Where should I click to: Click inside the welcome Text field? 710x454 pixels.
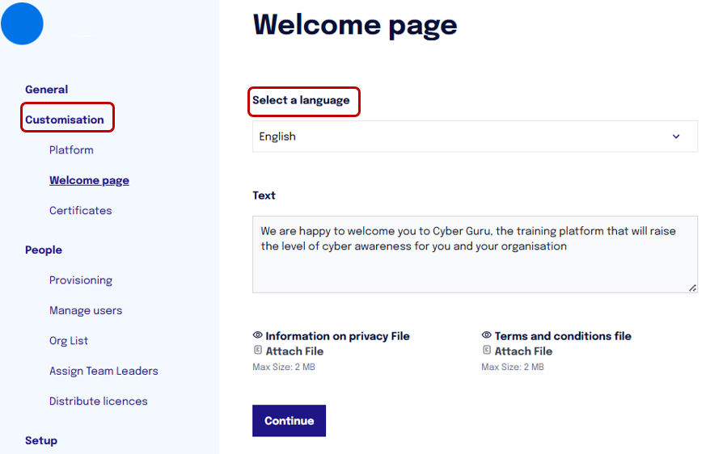pyautogui.click(x=475, y=254)
